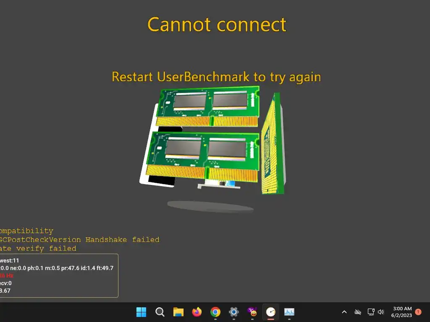
Task: Launch File Explorer from taskbar
Action: [178, 312]
